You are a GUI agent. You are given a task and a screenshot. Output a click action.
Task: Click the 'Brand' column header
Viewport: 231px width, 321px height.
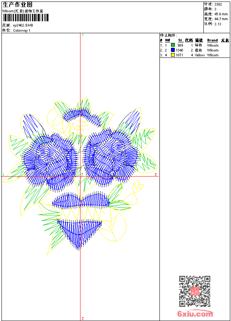(212, 40)
